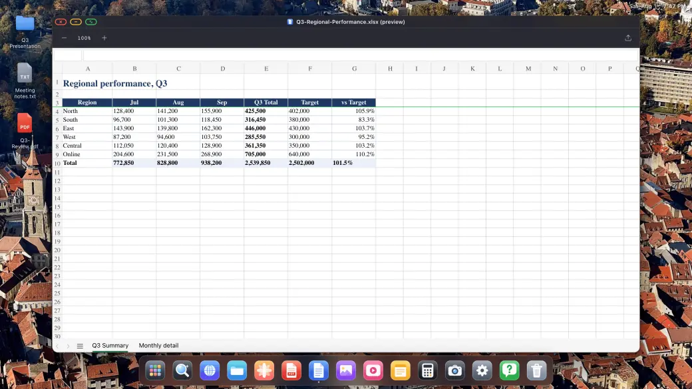Viewport: 692px width, 389px height.
Task: Select Q3-Review.pdf on desktop
Action: coord(25,131)
